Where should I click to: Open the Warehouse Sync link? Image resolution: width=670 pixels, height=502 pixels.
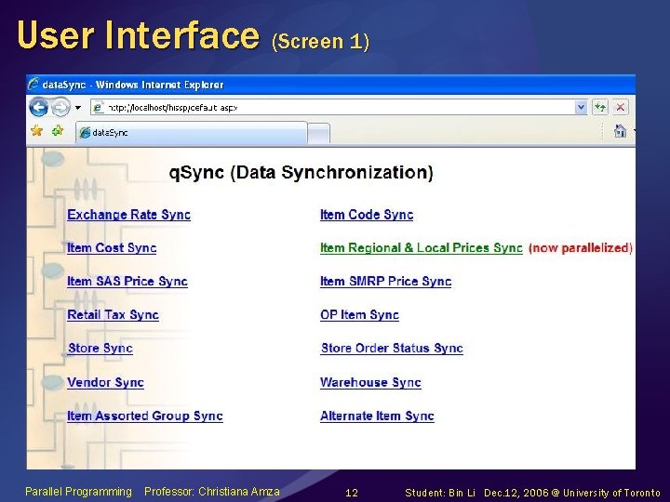coord(370,382)
